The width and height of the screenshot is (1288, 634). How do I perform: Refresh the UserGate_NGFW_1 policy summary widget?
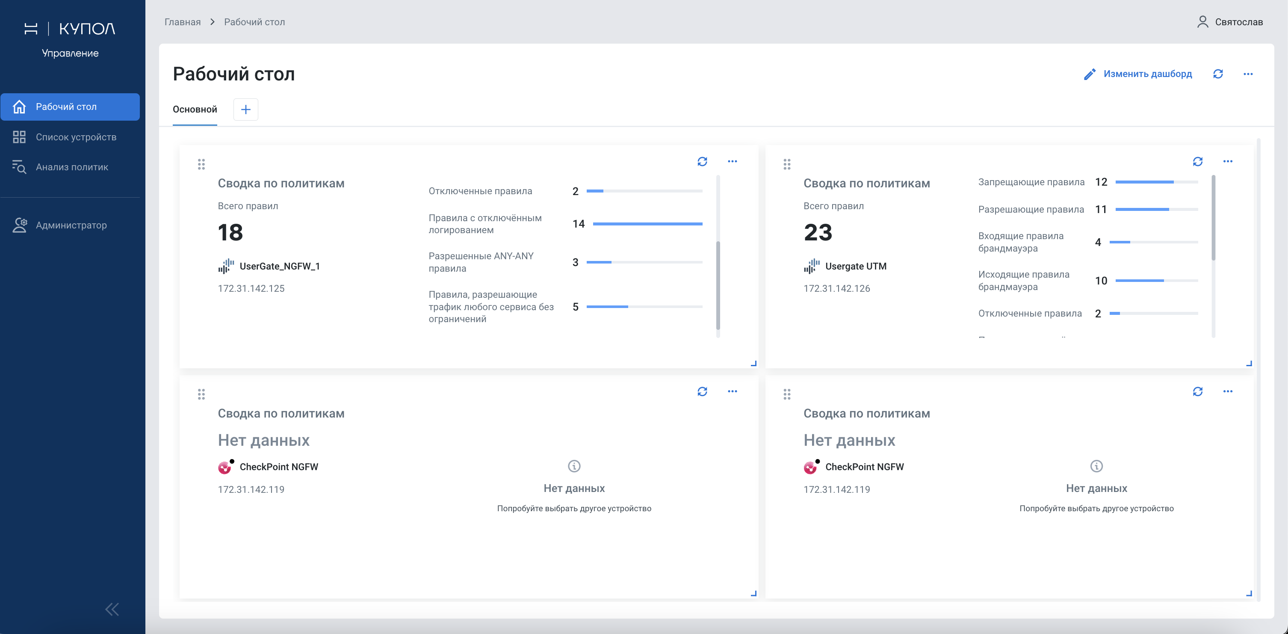coord(702,161)
